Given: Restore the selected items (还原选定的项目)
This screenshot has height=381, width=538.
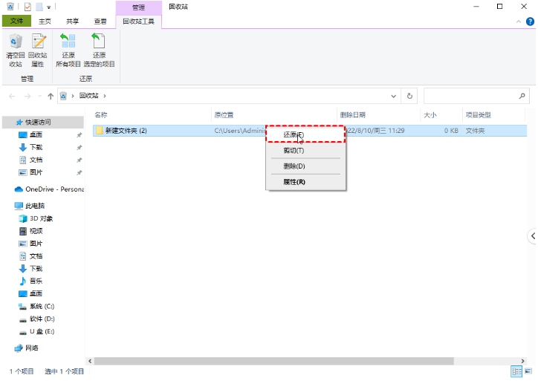Looking at the screenshot, I should click(99, 50).
